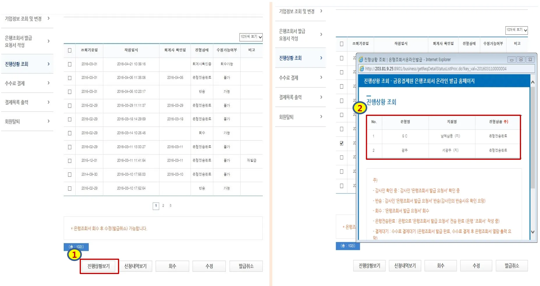Open the 10개씩 보기 dropdown in right panel
This screenshot has height=286, width=540.
coord(516,30)
